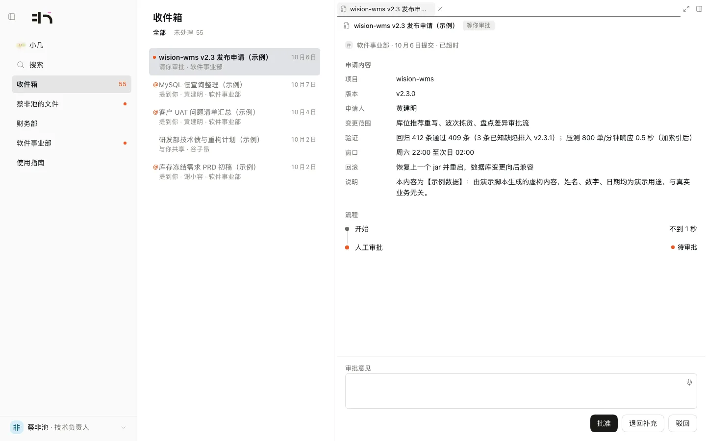The image size is (706, 441).
Task: Click the microphone icon in 审批意见
Action: [x=689, y=382]
